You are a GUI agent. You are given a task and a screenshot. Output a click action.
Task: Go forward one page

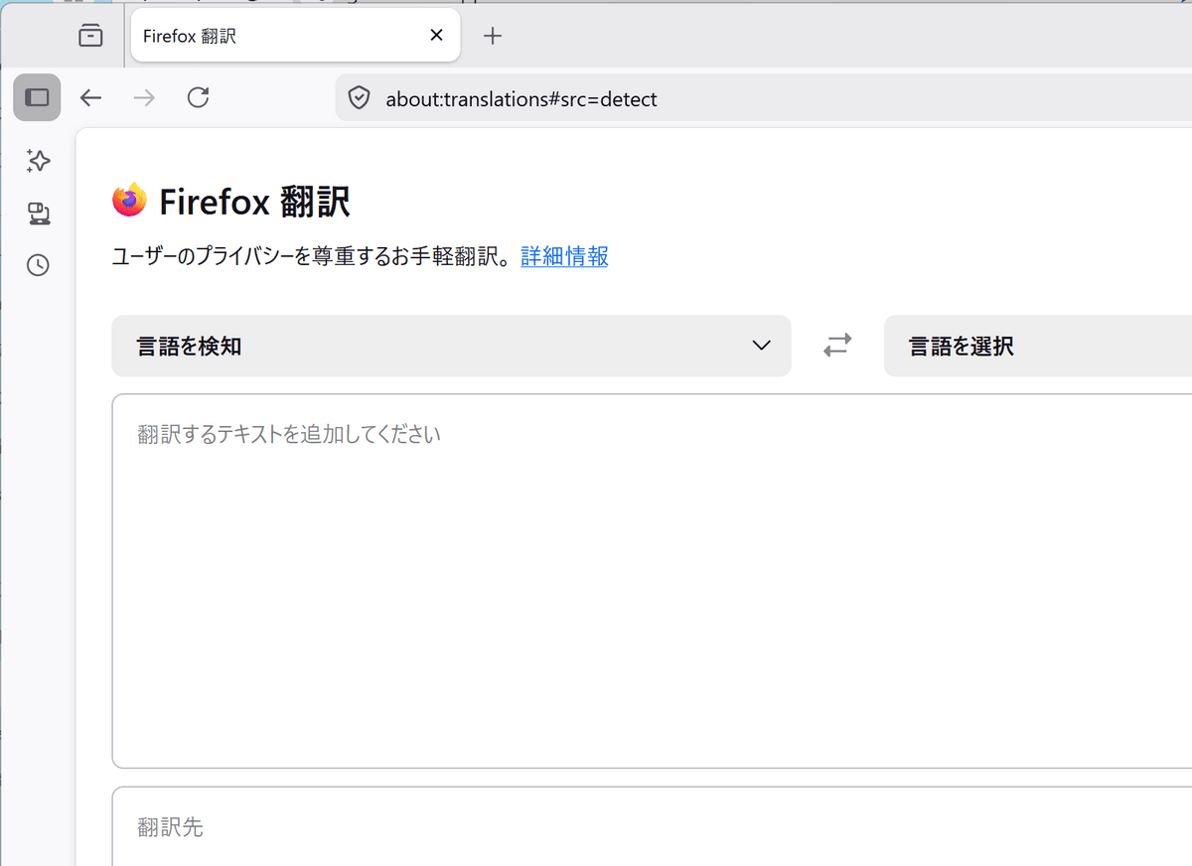tap(144, 97)
